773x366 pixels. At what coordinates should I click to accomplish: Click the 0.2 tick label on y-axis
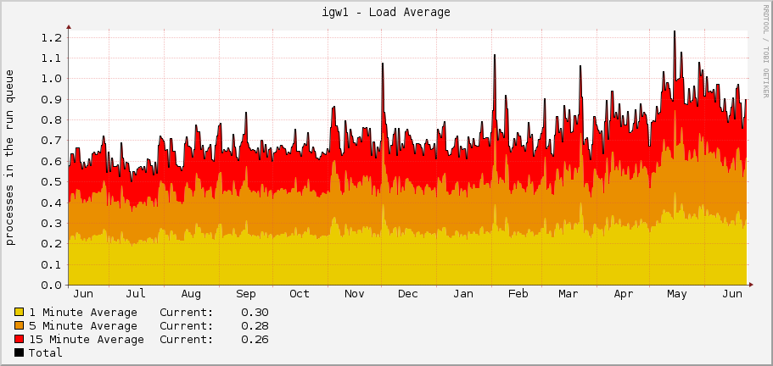pos(52,244)
